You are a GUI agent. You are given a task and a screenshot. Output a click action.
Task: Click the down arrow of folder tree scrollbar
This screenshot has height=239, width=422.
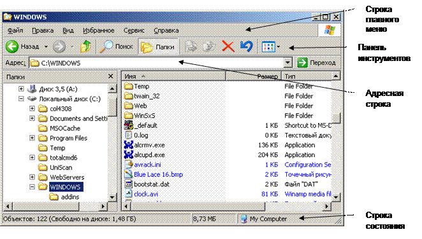(x=112, y=198)
